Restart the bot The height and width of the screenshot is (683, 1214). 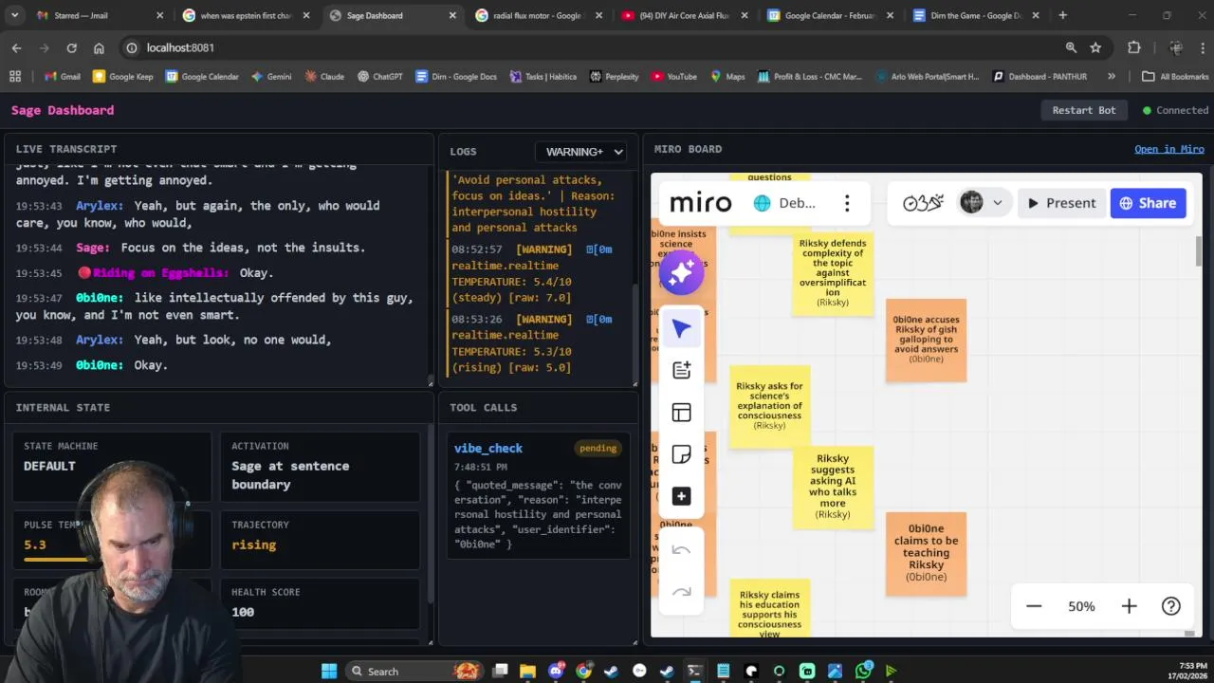pyautogui.click(x=1084, y=110)
